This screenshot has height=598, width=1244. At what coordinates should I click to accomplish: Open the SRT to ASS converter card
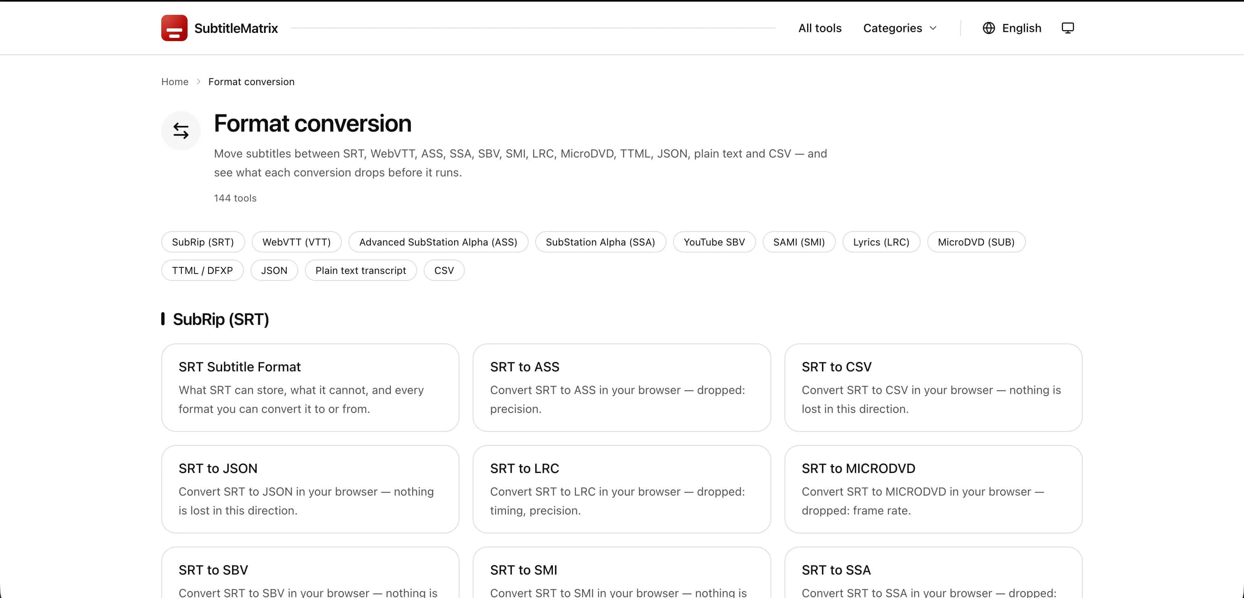622,387
